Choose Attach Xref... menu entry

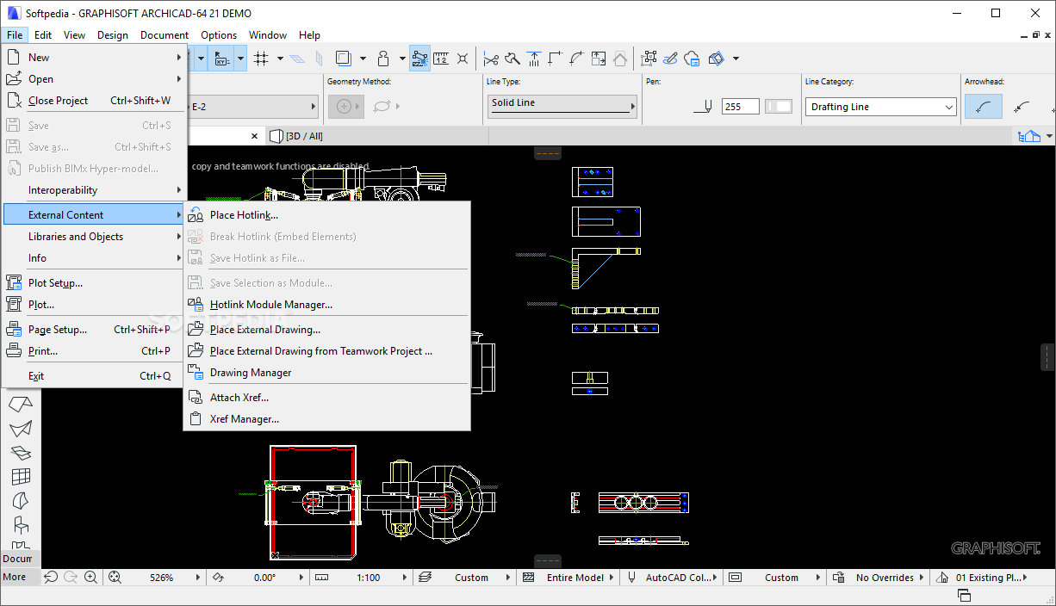pos(327,398)
